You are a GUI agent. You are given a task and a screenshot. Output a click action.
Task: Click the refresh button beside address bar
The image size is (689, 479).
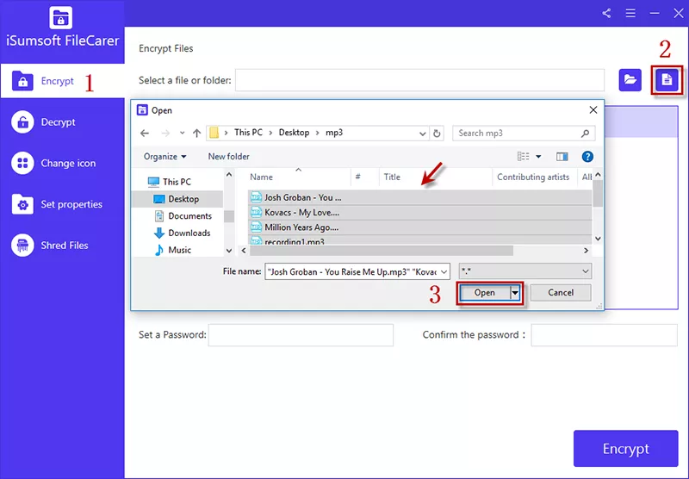click(438, 134)
